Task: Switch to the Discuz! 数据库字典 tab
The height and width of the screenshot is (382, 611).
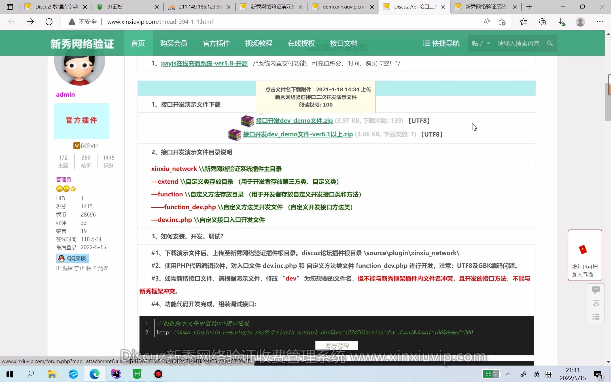Action: (56, 7)
